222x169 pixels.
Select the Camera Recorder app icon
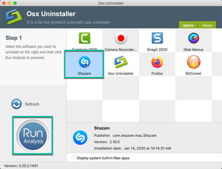pos(121,39)
